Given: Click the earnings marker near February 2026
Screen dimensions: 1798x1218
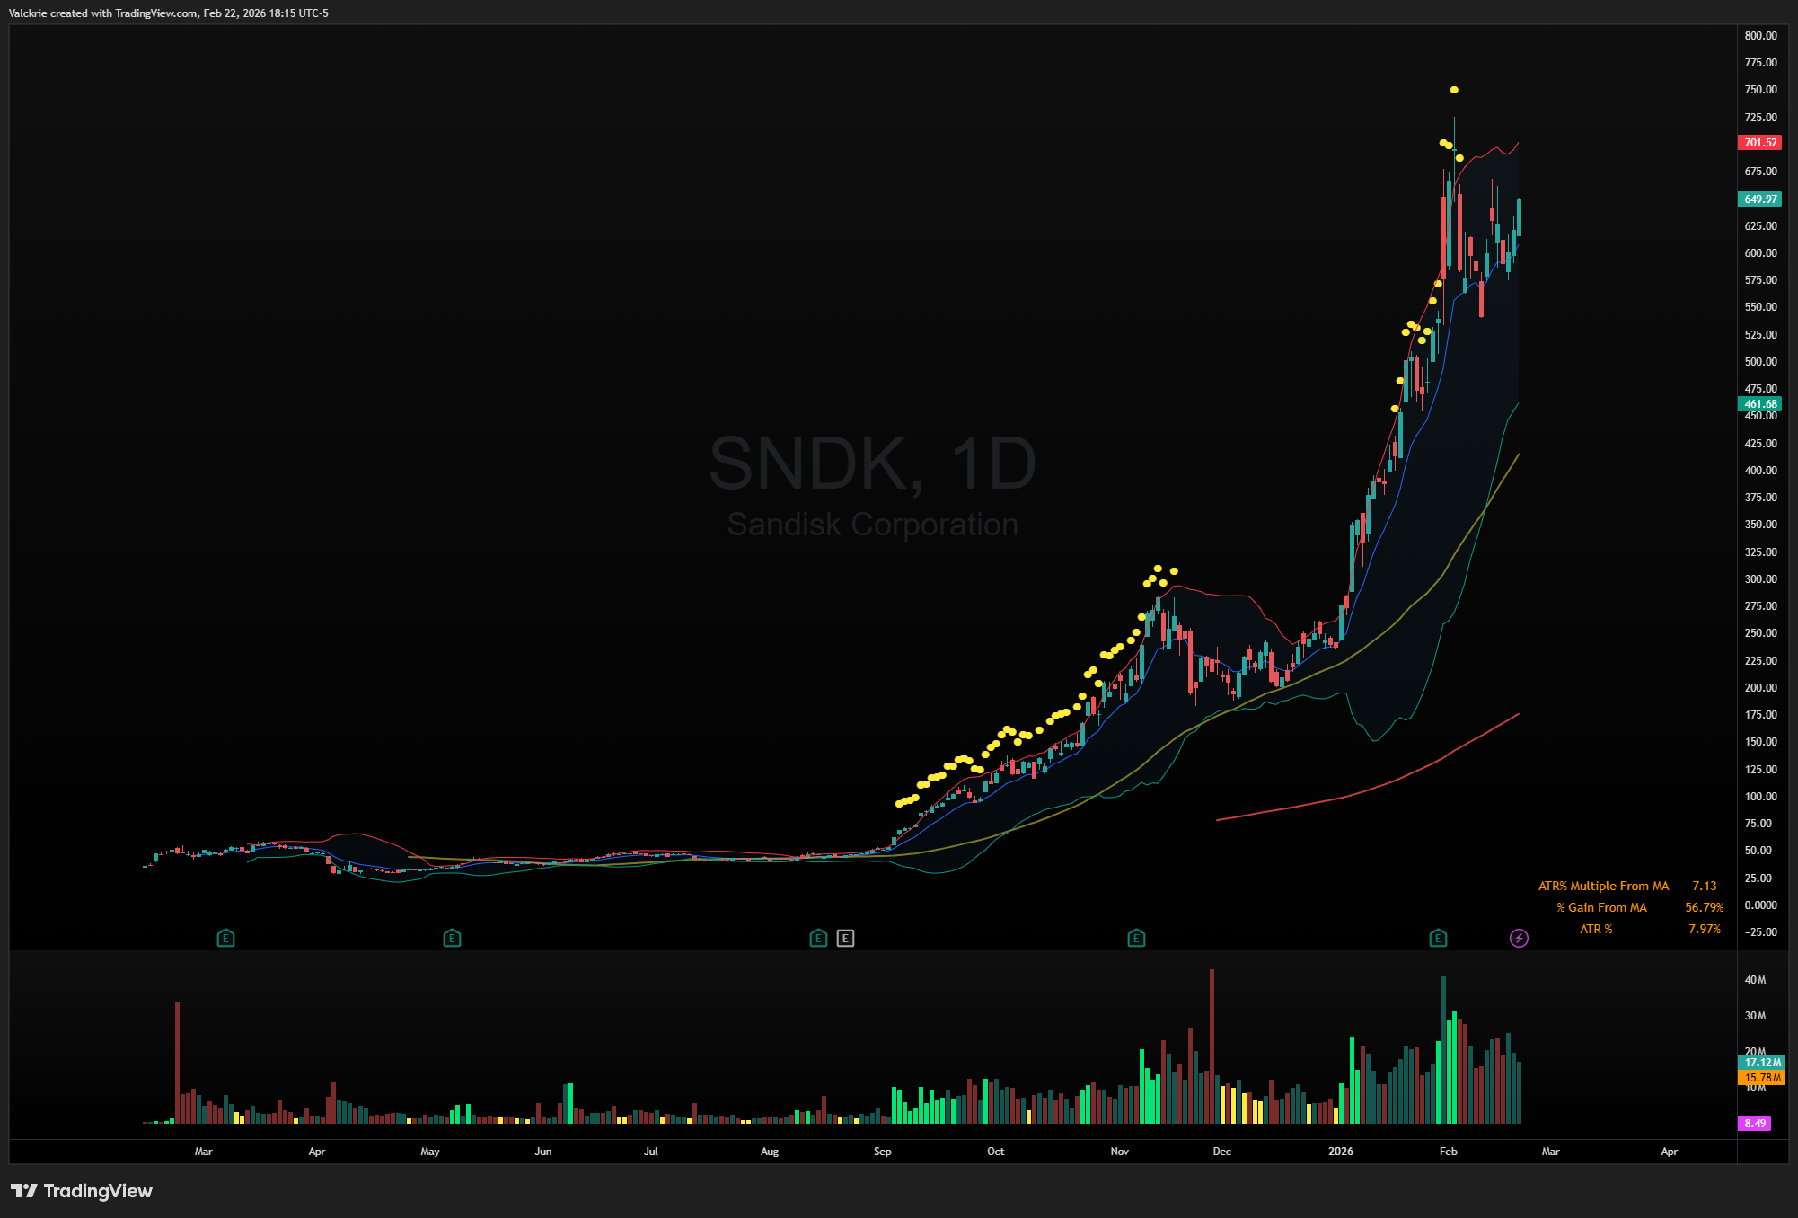Looking at the screenshot, I should tap(1438, 939).
